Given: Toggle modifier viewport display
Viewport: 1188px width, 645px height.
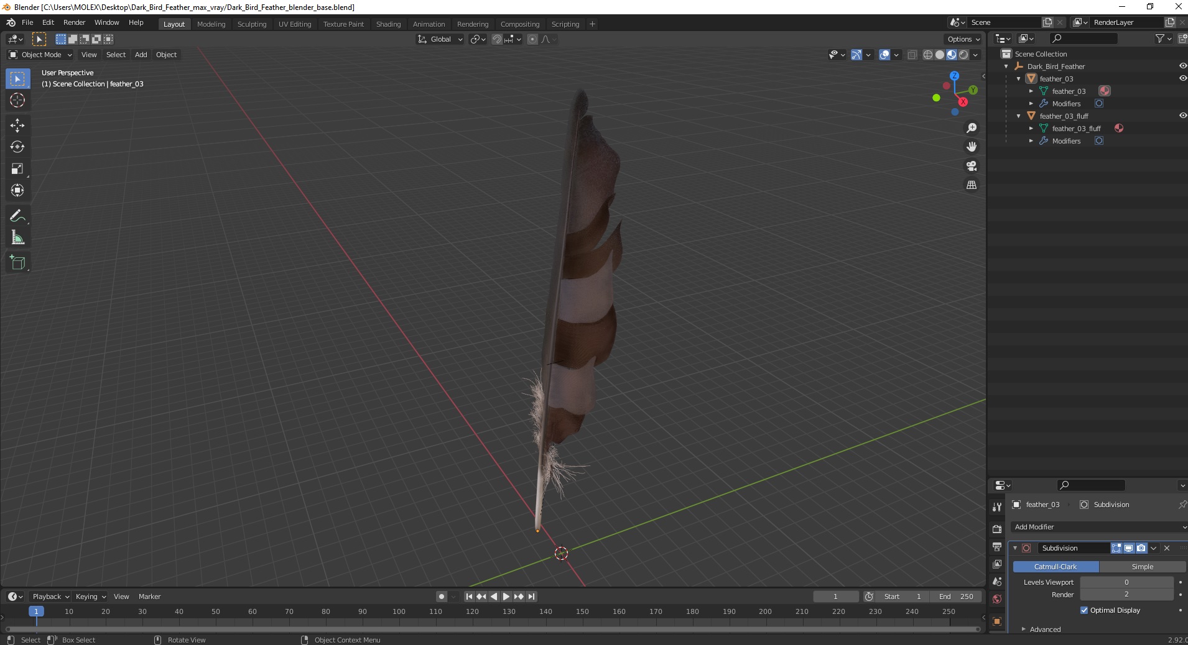Looking at the screenshot, I should (1128, 548).
